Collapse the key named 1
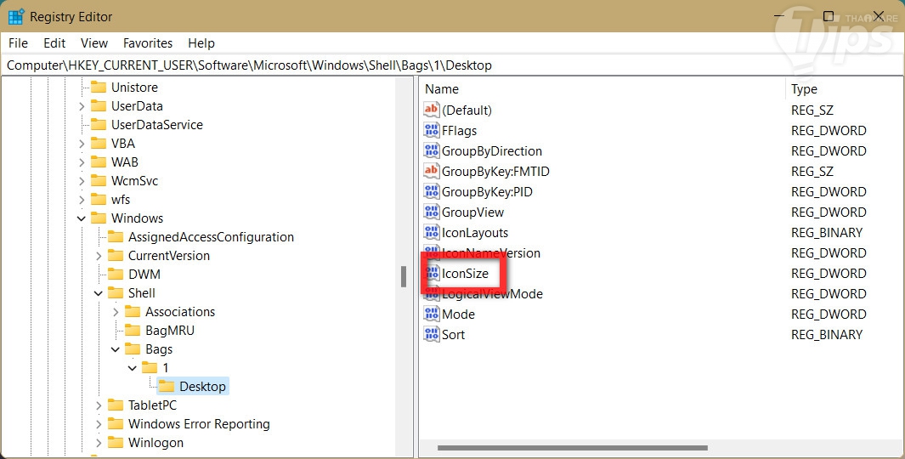905x459 pixels. [x=133, y=368]
